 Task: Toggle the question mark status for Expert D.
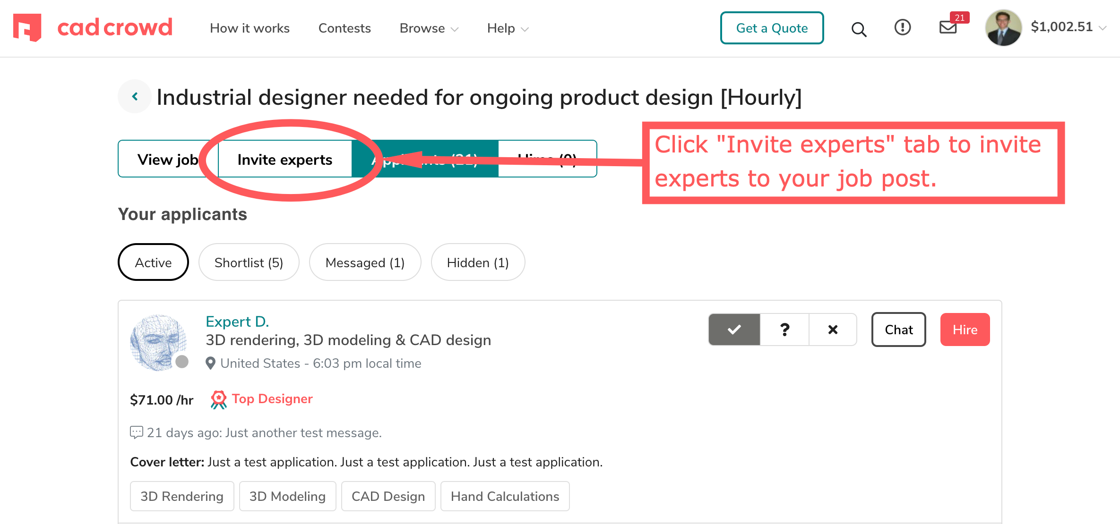point(784,330)
